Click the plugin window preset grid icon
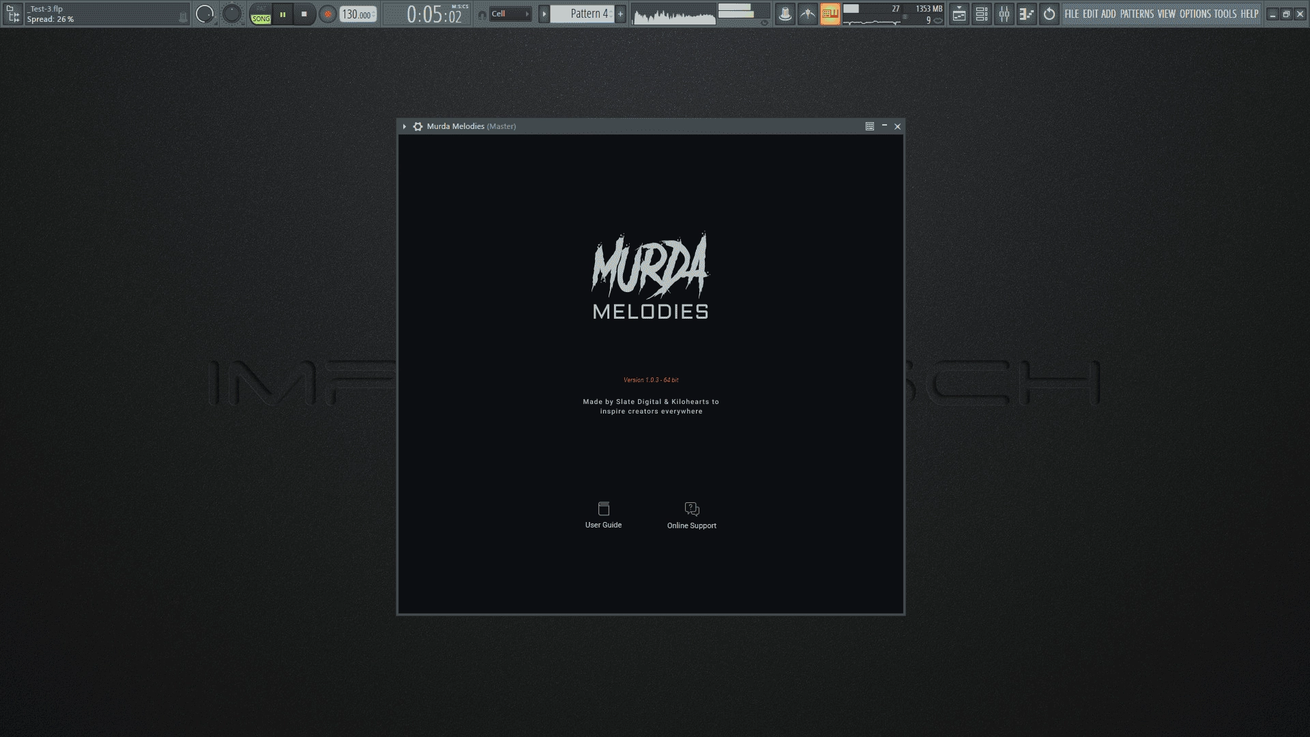This screenshot has width=1310, height=737. pyautogui.click(x=870, y=126)
